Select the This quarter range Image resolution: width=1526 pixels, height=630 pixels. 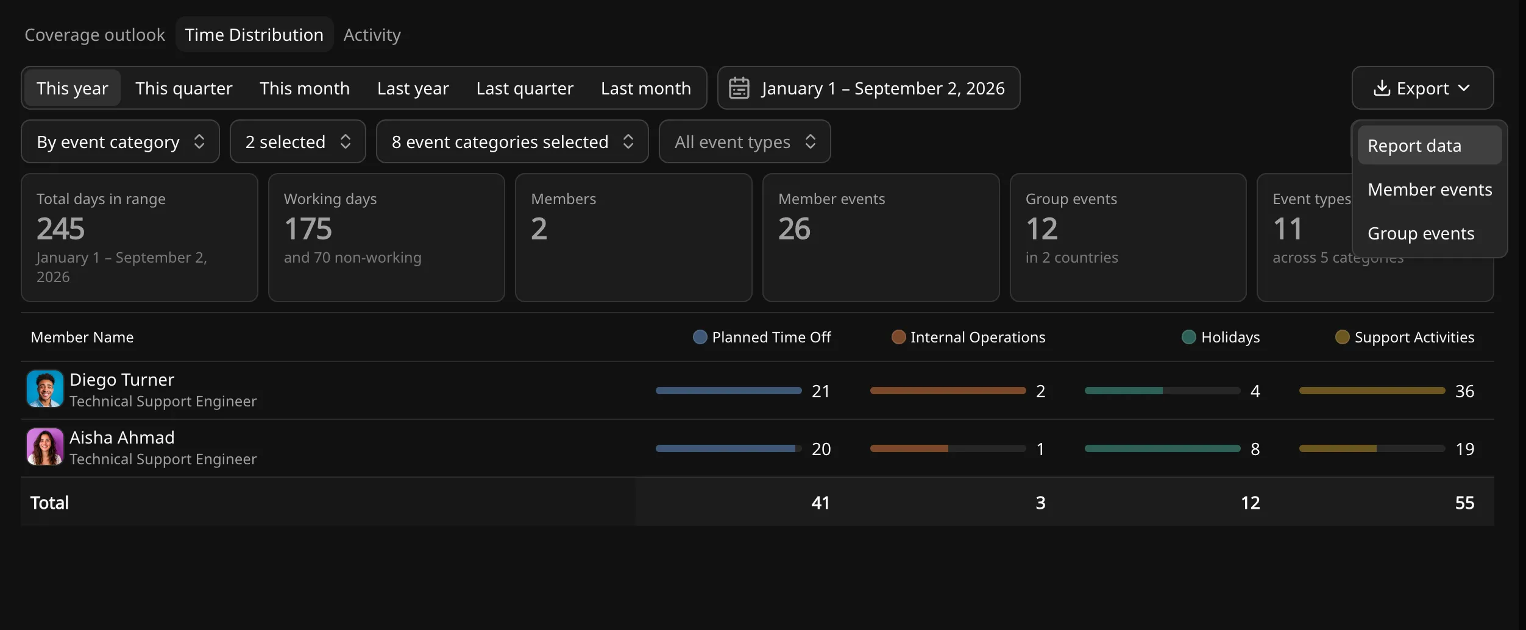coord(183,88)
